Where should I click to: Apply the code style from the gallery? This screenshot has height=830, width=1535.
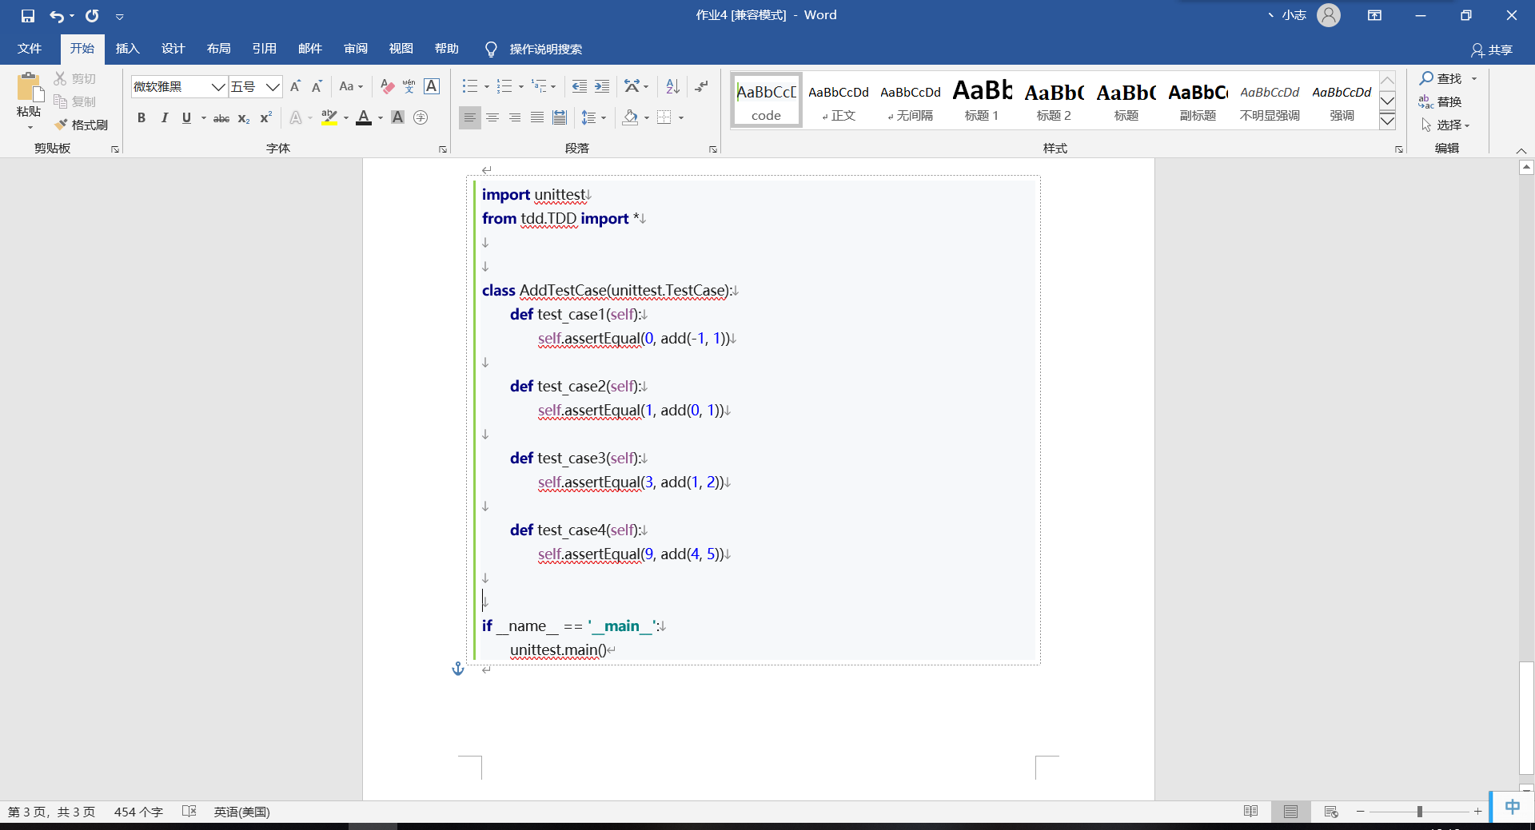(x=765, y=100)
